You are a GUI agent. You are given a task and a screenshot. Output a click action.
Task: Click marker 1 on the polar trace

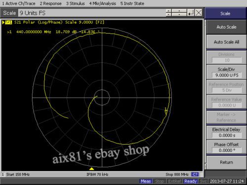[166, 111]
